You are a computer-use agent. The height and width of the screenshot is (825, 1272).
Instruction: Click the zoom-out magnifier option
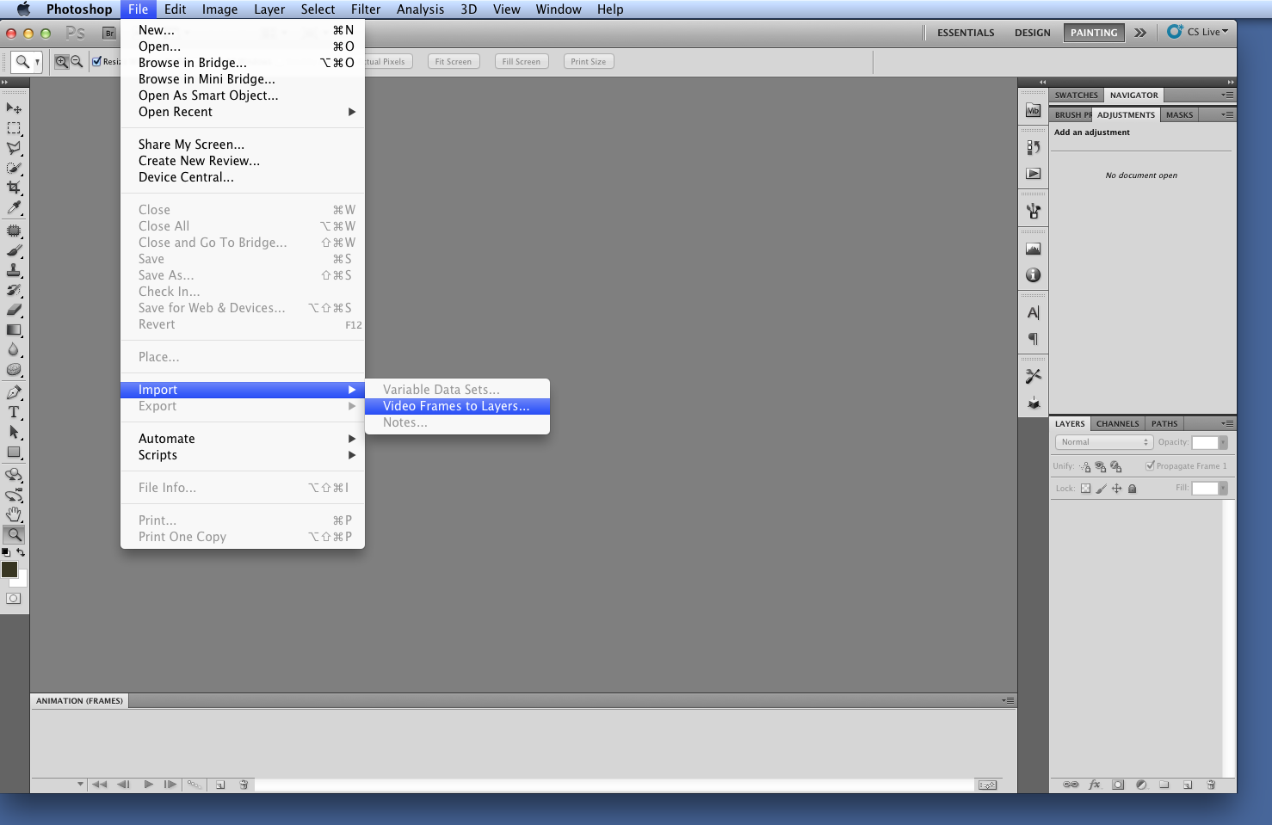(77, 62)
